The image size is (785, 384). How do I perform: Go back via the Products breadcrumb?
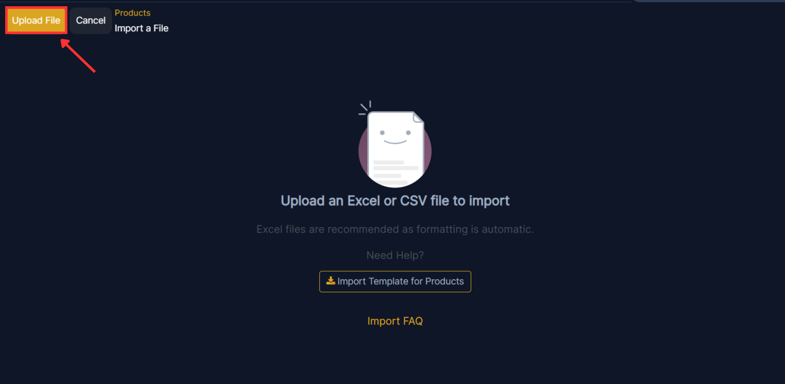click(x=133, y=13)
